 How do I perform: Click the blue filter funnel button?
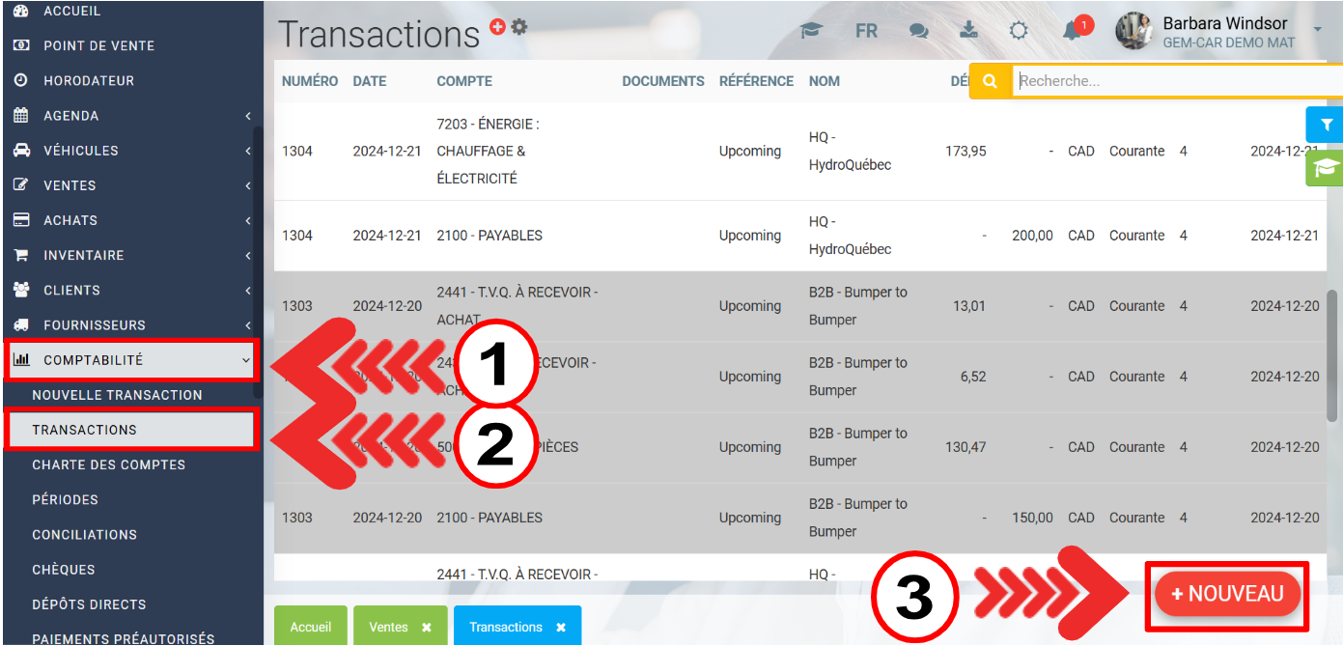click(x=1327, y=125)
